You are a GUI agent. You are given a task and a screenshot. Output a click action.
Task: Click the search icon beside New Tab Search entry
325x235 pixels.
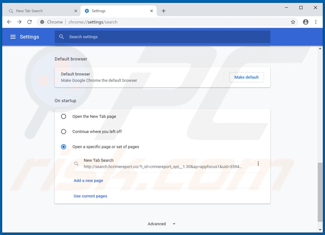pyautogui.click(x=76, y=164)
